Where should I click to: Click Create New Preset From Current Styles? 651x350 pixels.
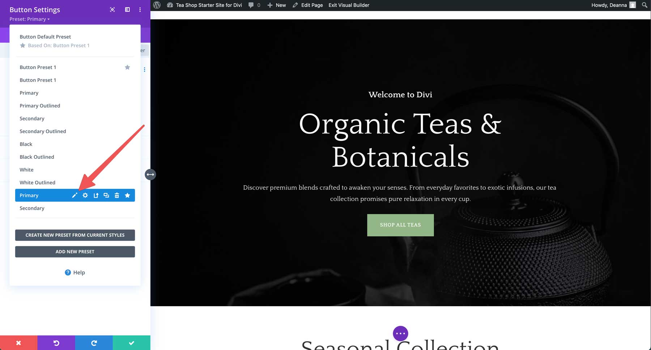[x=75, y=235]
